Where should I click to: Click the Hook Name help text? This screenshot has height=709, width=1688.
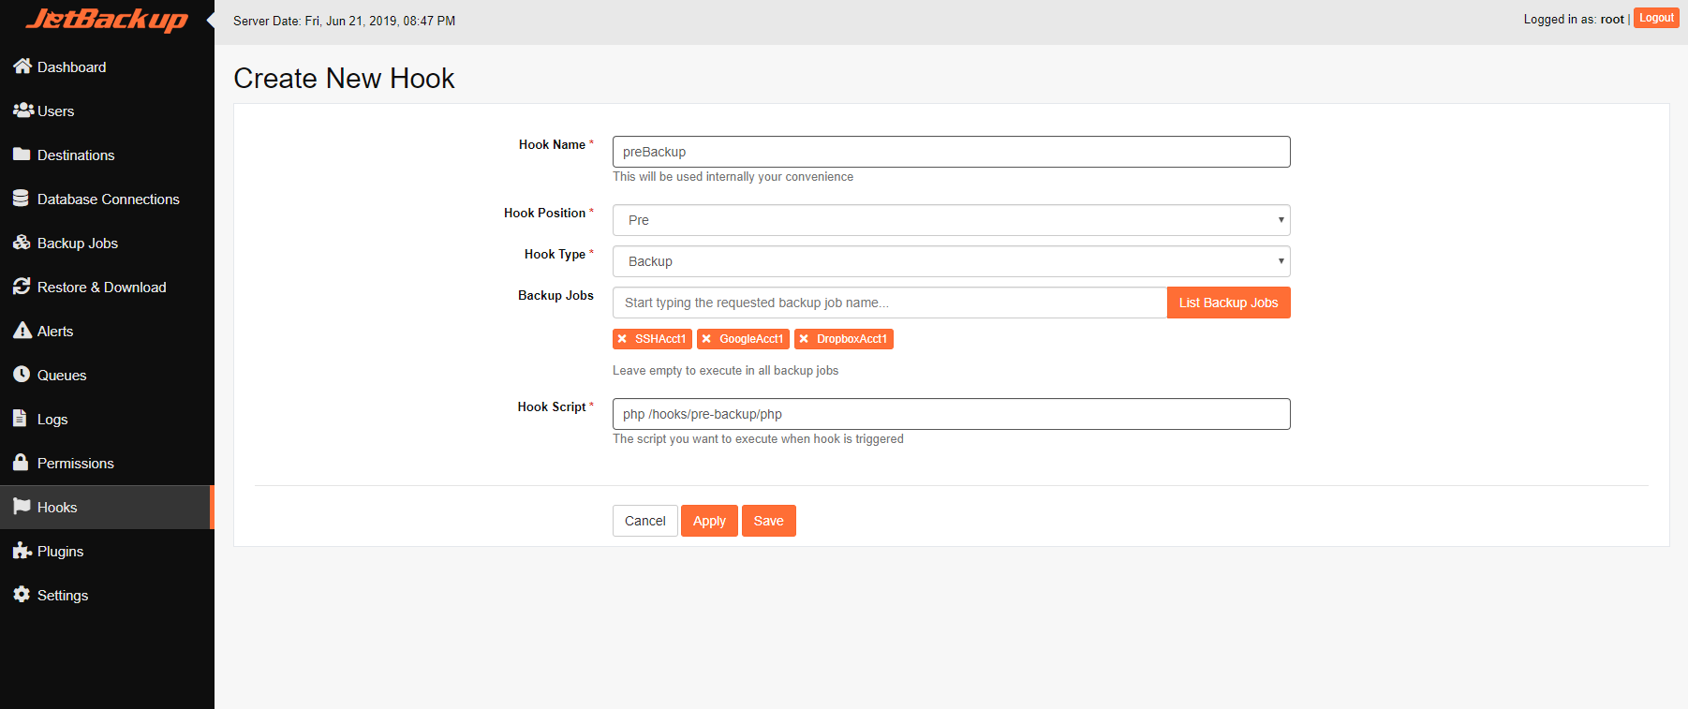733,176
